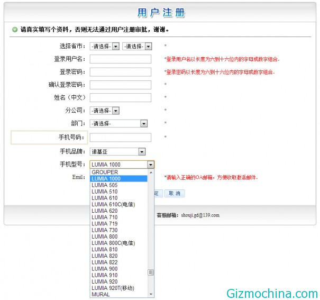The width and height of the screenshot is (320, 300).
Task: Click the model list scroll down arrow
Action: (151, 294)
